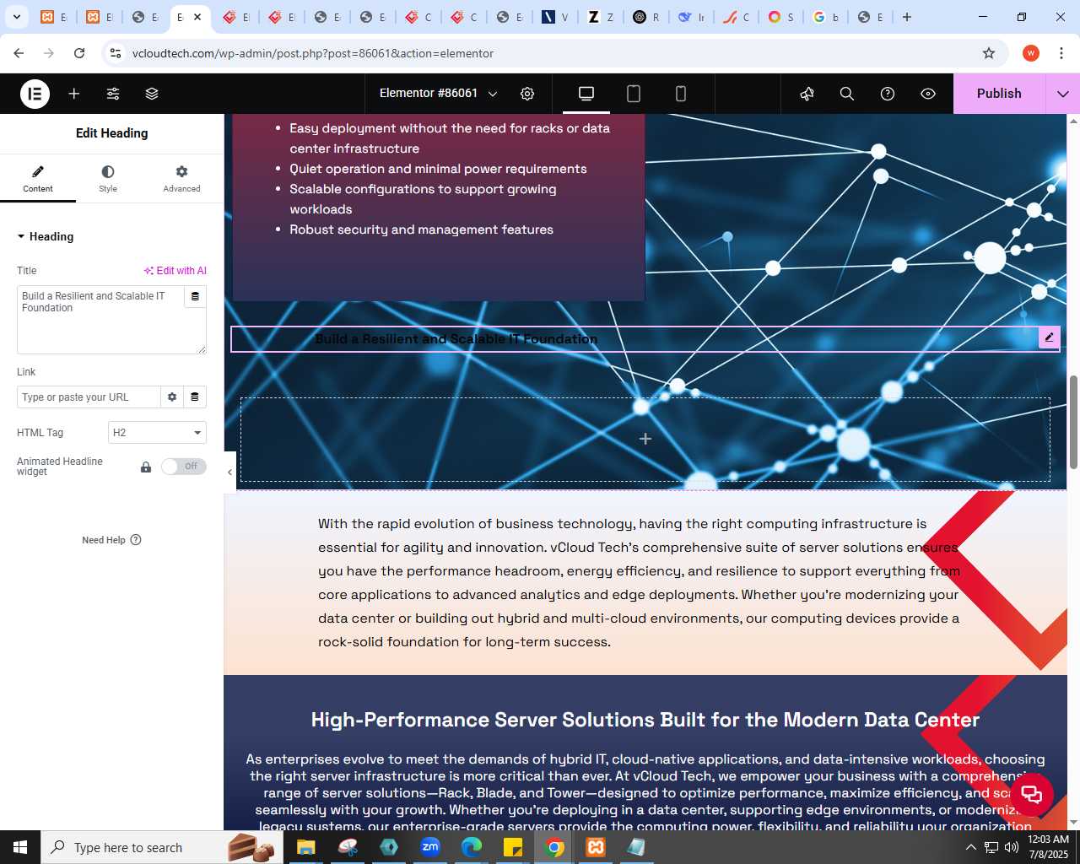Switch to mobile preview mode
This screenshot has width=1080, height=864.
[681, 94]
